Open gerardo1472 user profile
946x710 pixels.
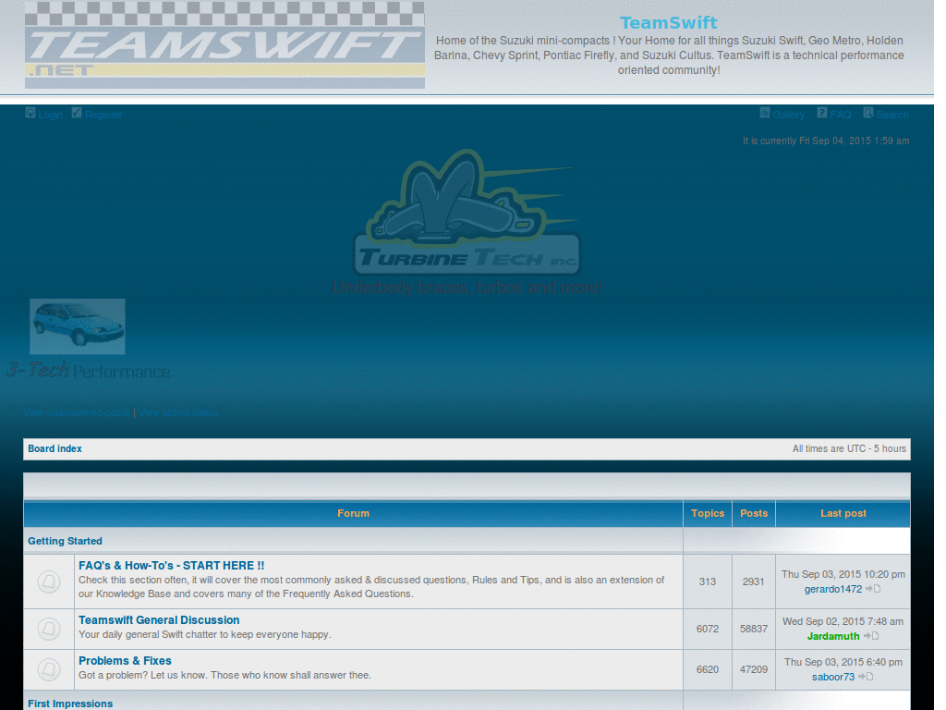click(x=833, y=589)
